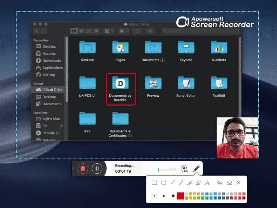The height and width of the screenshot is (208, 277).
Task: Click the webcam preview thumbnail
Action: coord(237,138)
